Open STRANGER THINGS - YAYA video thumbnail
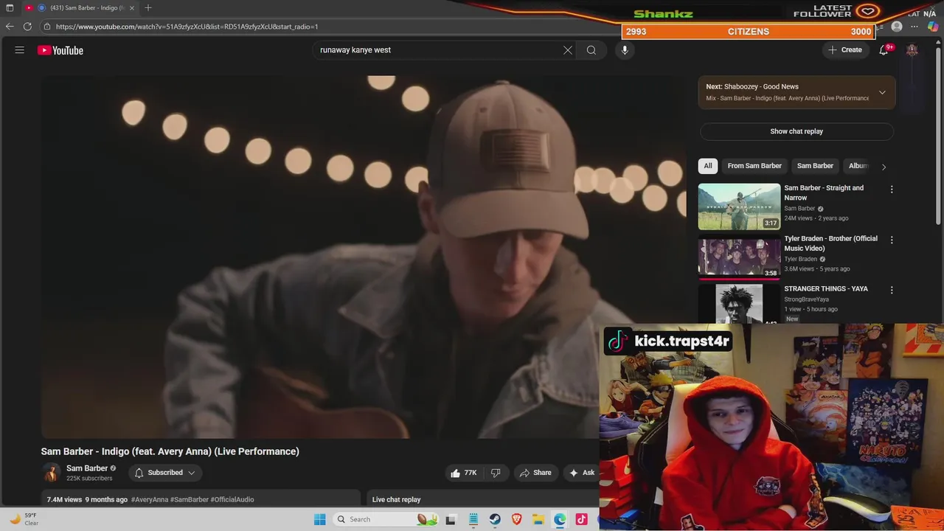The height and width of the screenshot is (531, 944). pos(739,304)
